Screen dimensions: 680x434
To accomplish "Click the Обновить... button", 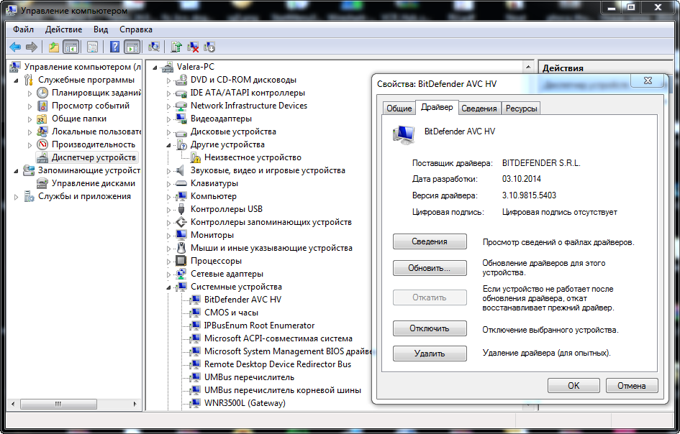I will 430,268.
